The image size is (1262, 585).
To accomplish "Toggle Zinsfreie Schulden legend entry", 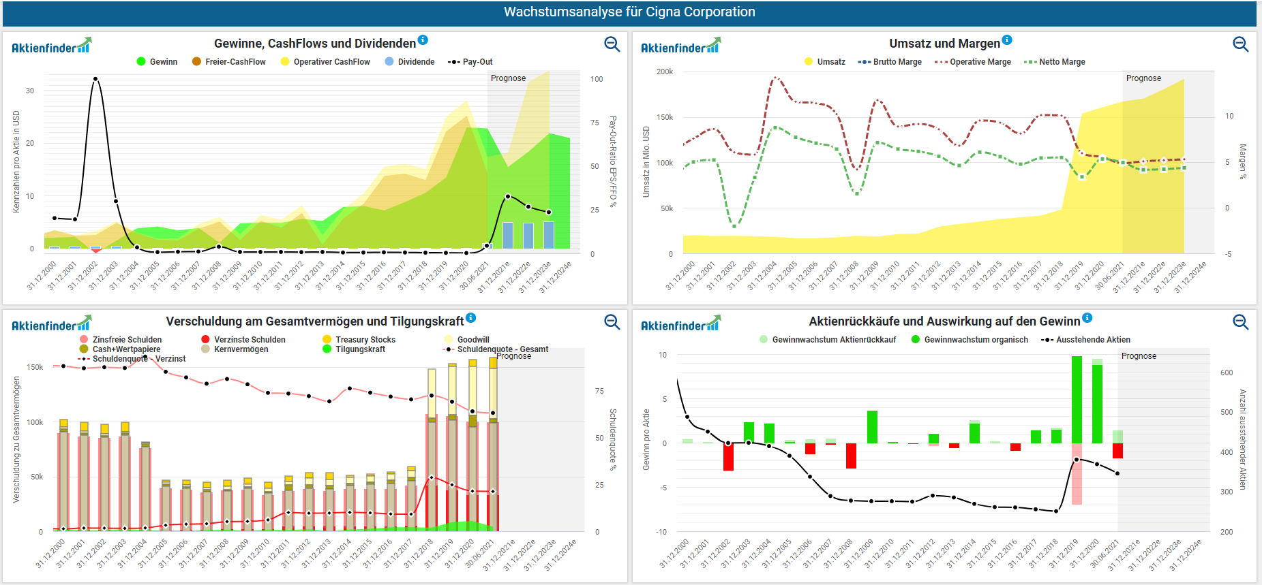I will (121, 340).
